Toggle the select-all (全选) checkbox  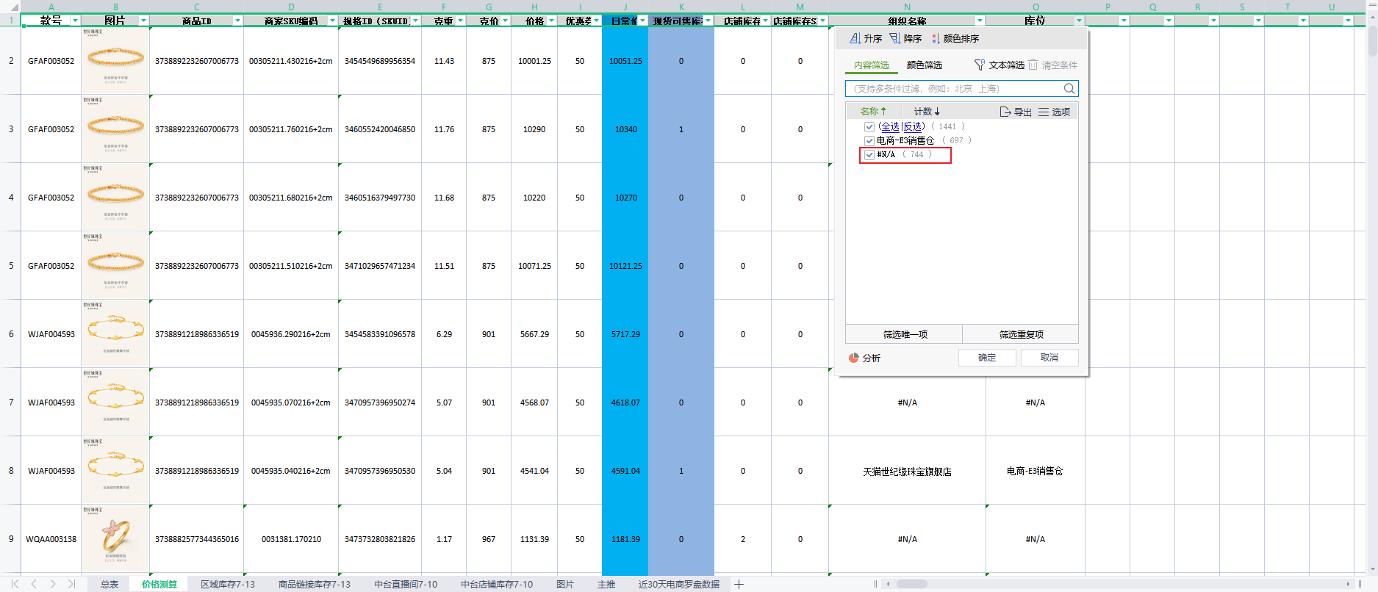tap(869, 126)
